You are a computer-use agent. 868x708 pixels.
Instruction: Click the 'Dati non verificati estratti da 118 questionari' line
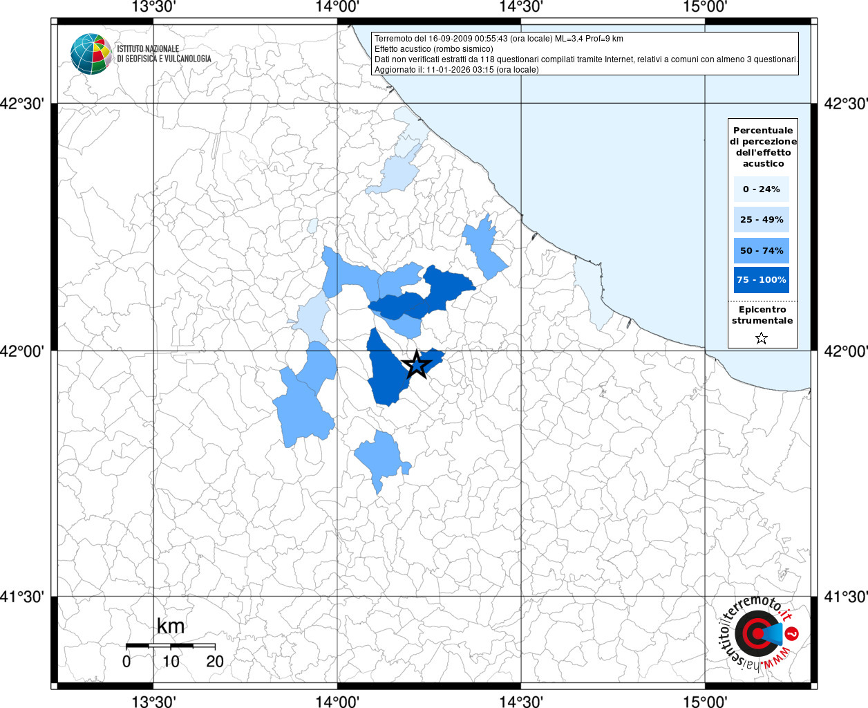pyautogui.click(x=586, y=59)
